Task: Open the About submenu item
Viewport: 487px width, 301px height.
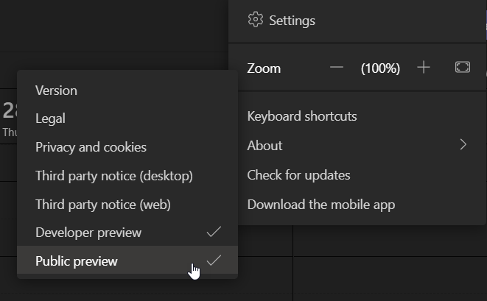Action: tap(265, 145)
